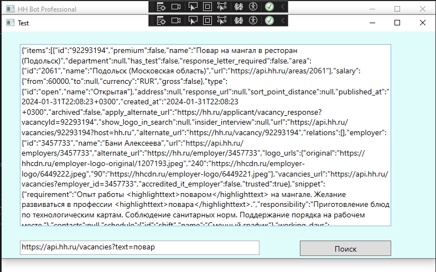Close the HH Bot Professional window

423,9
